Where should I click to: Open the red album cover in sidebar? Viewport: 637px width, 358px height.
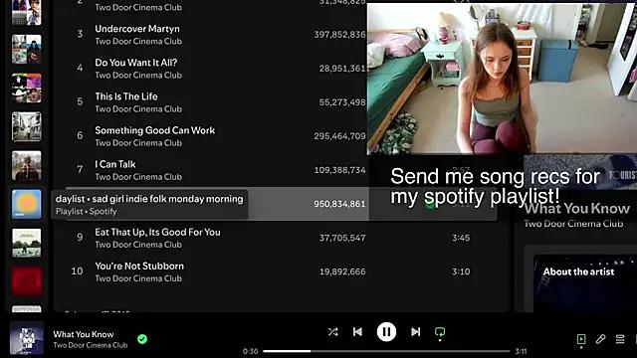pos(27,281)
